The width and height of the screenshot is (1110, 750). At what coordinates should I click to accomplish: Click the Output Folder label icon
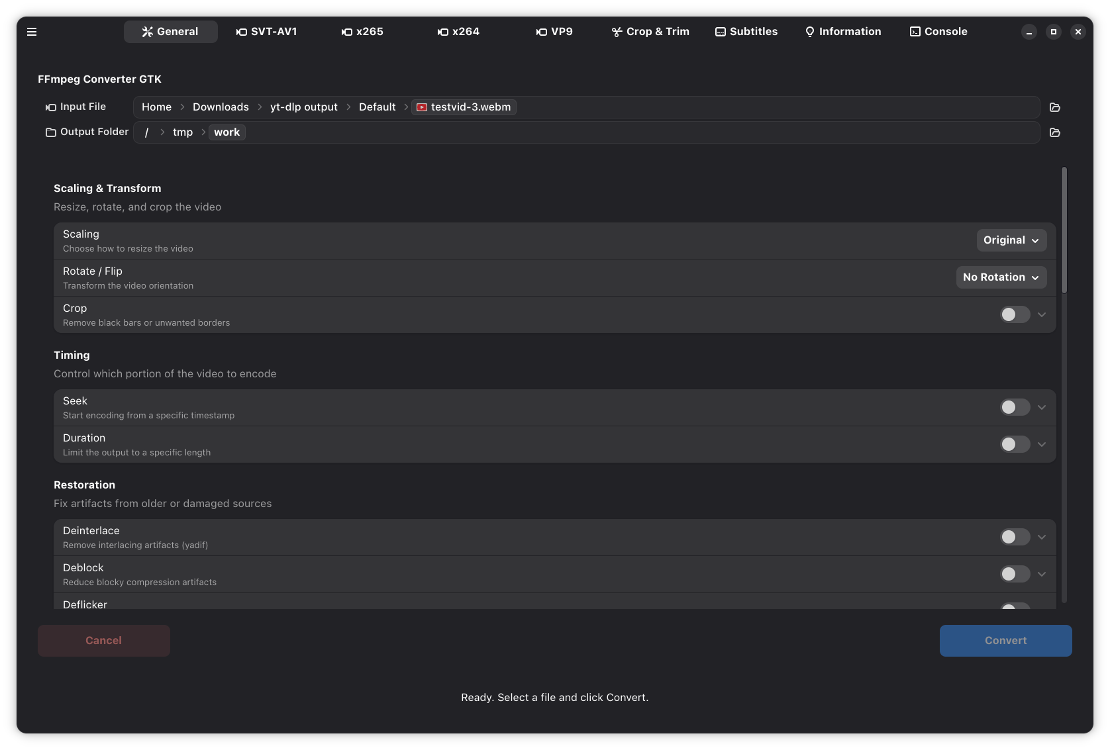[x=51, y=132]
